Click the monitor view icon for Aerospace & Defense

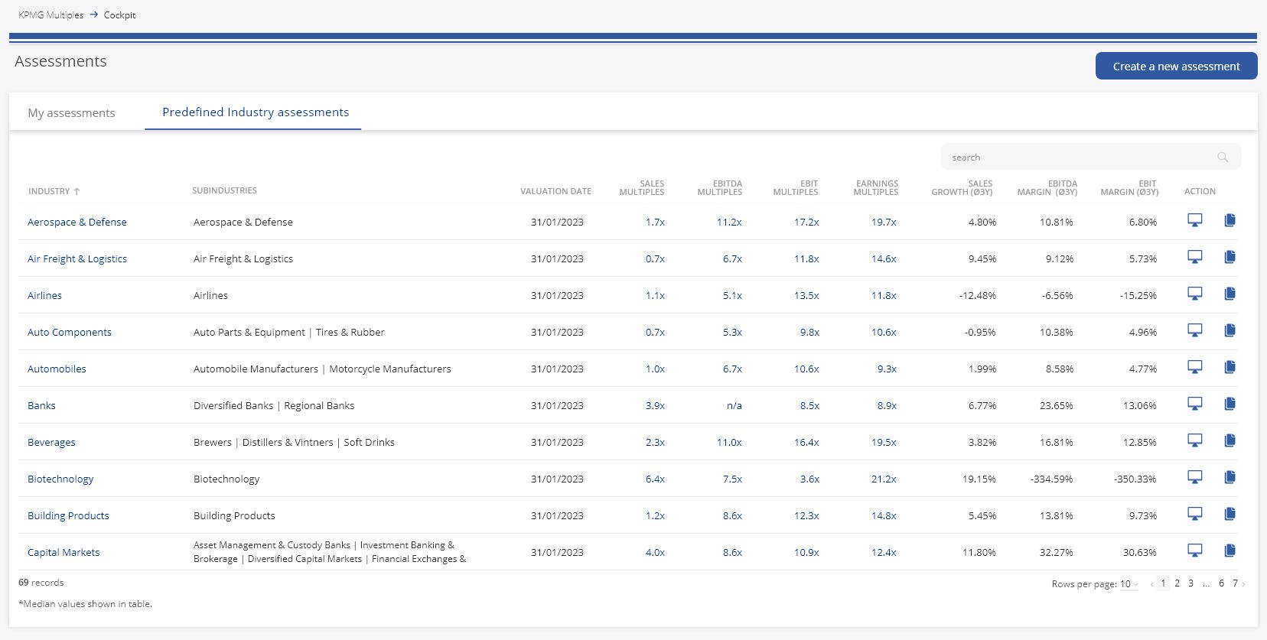tap(1194, 220)
